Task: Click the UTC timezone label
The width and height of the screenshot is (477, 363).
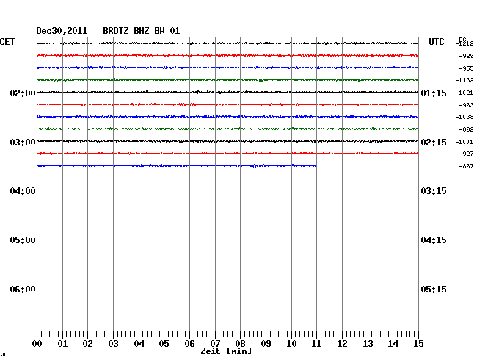Action: click(x=436, y=42)
